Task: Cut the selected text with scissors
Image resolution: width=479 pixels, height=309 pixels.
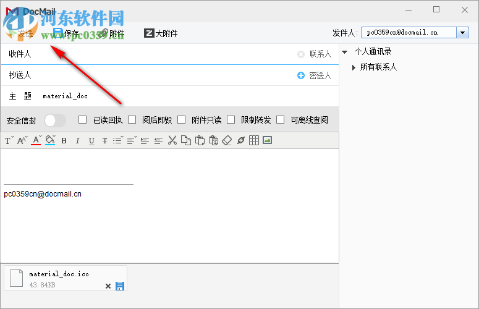Action: pyautogui.click(x=172, y=140)
